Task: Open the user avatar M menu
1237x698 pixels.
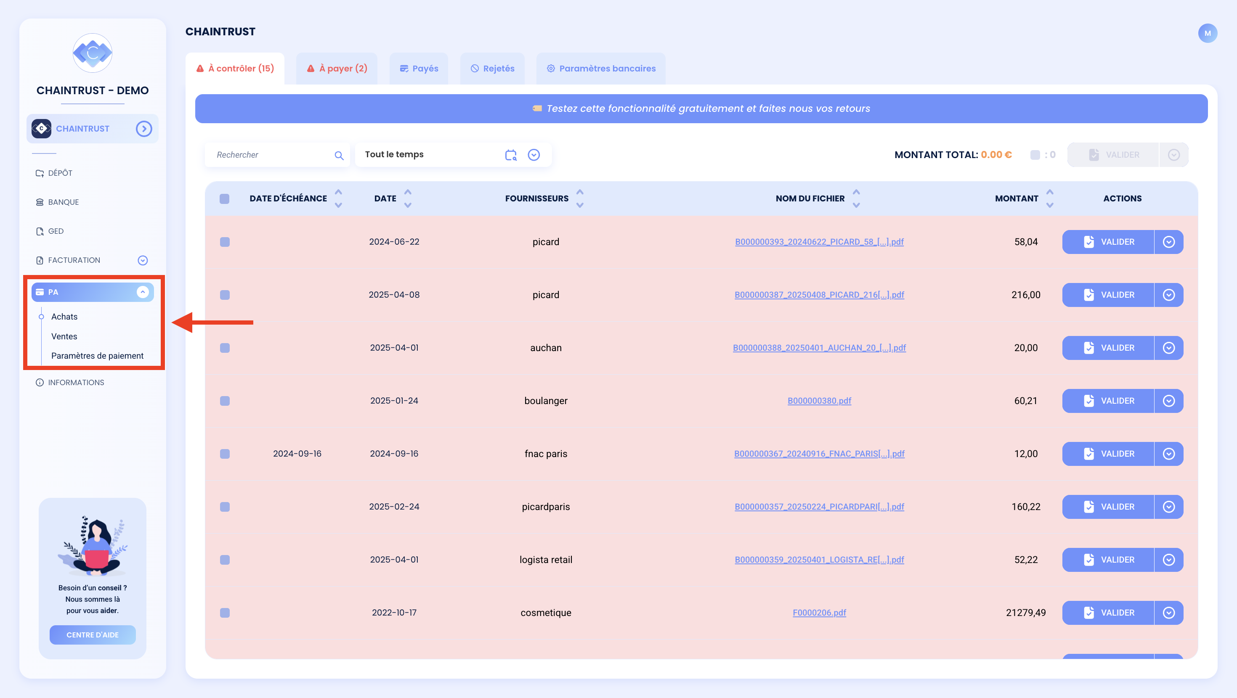Action: click(1207, 33)
